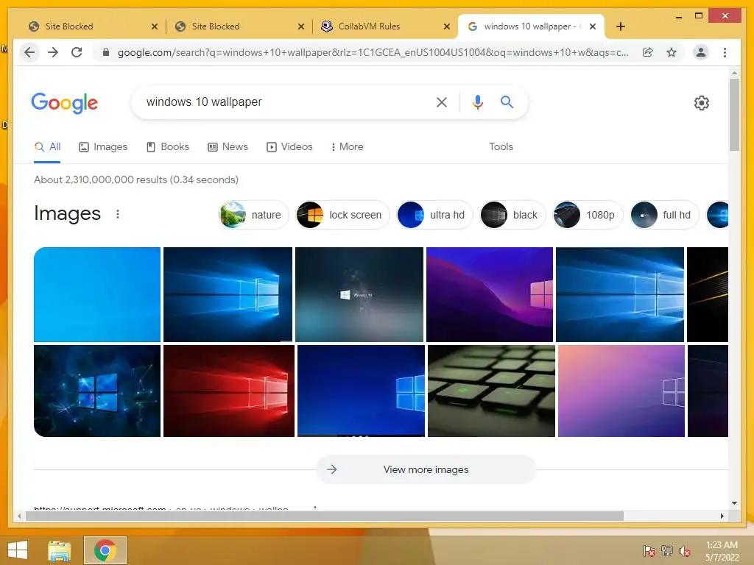Open the share this page icon
This screenshot has width=754, height=565.
tap(648, 52)
